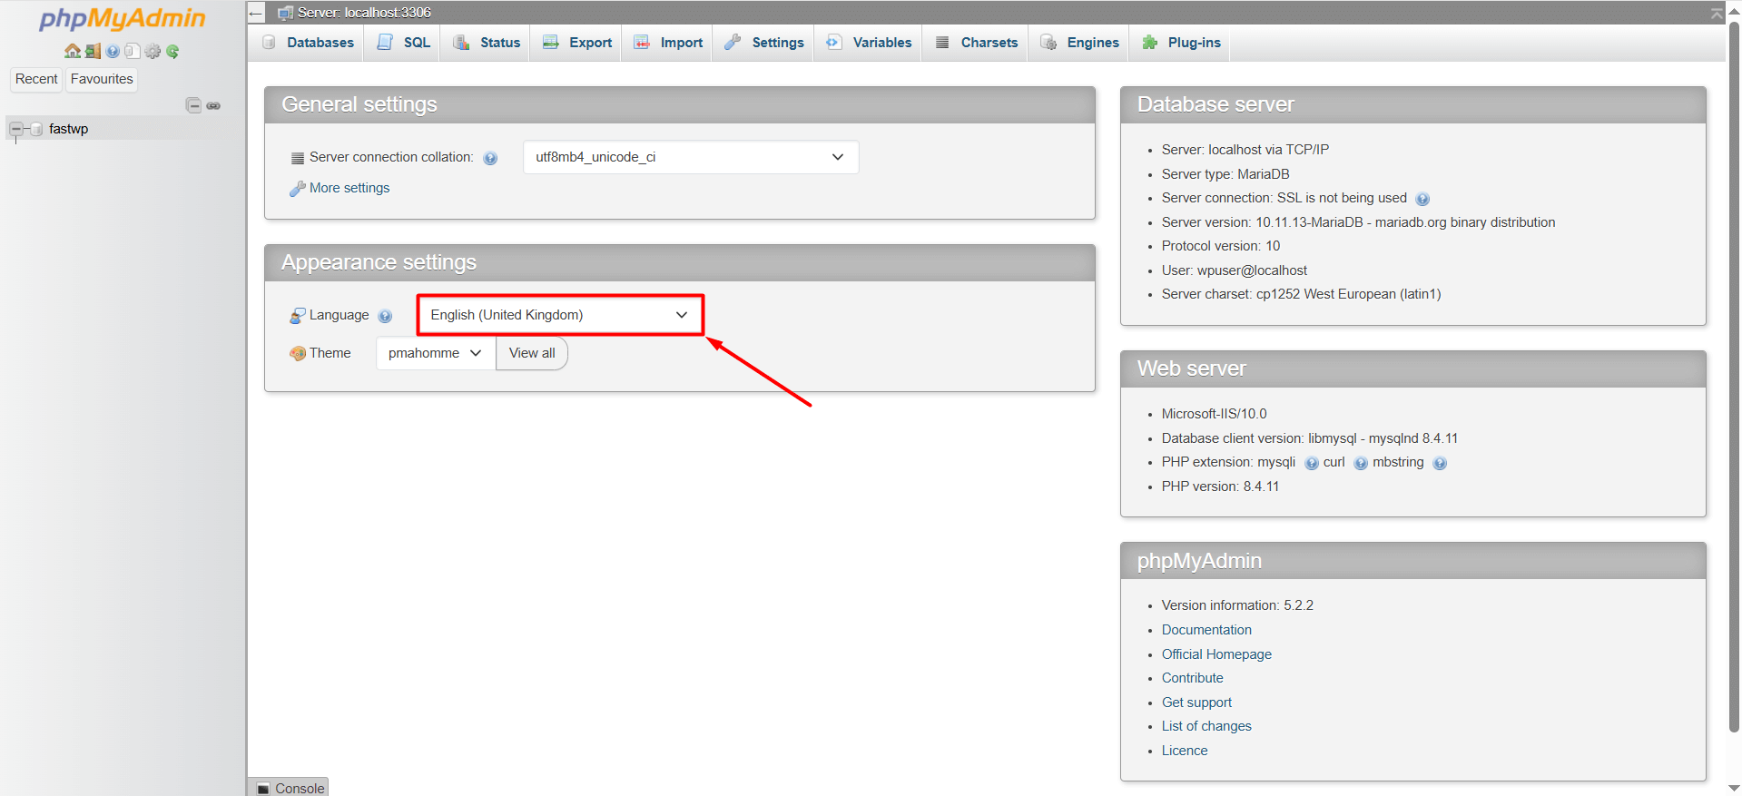This screenshot has height=796, width=1742.
Task: Click the Log out door icon
Action: coord(93,51)
